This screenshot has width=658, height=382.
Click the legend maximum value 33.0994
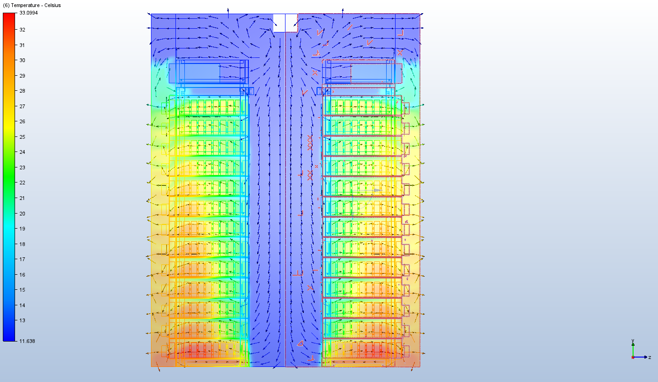coord(29,13)
